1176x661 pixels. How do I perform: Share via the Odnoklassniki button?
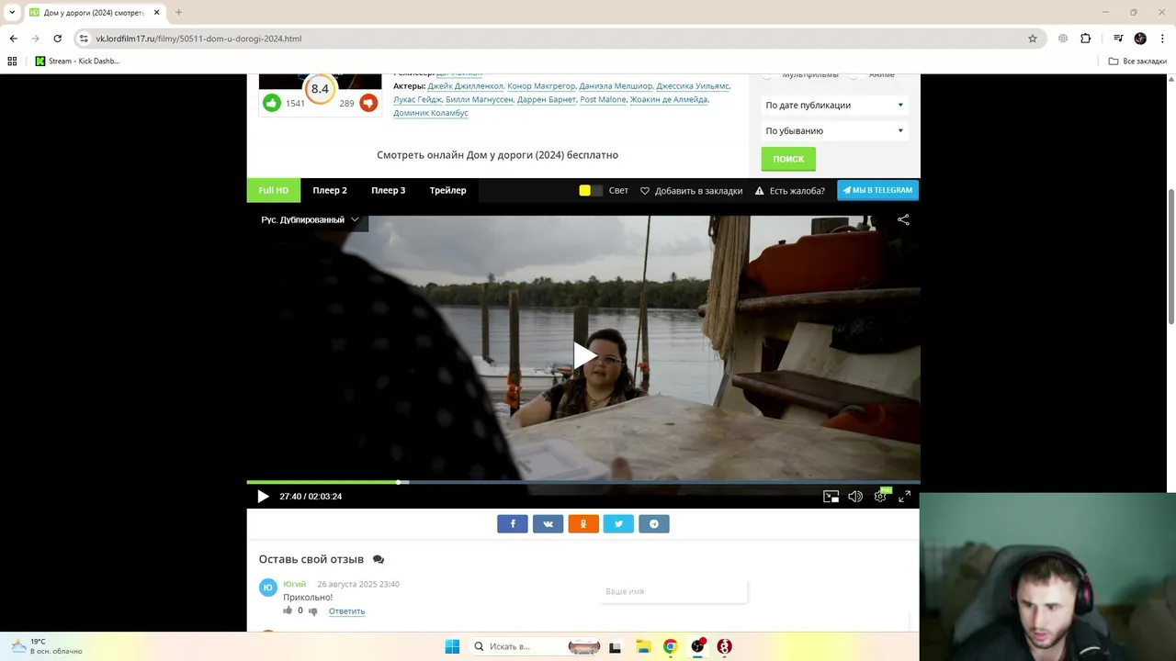tap(583, 523)
